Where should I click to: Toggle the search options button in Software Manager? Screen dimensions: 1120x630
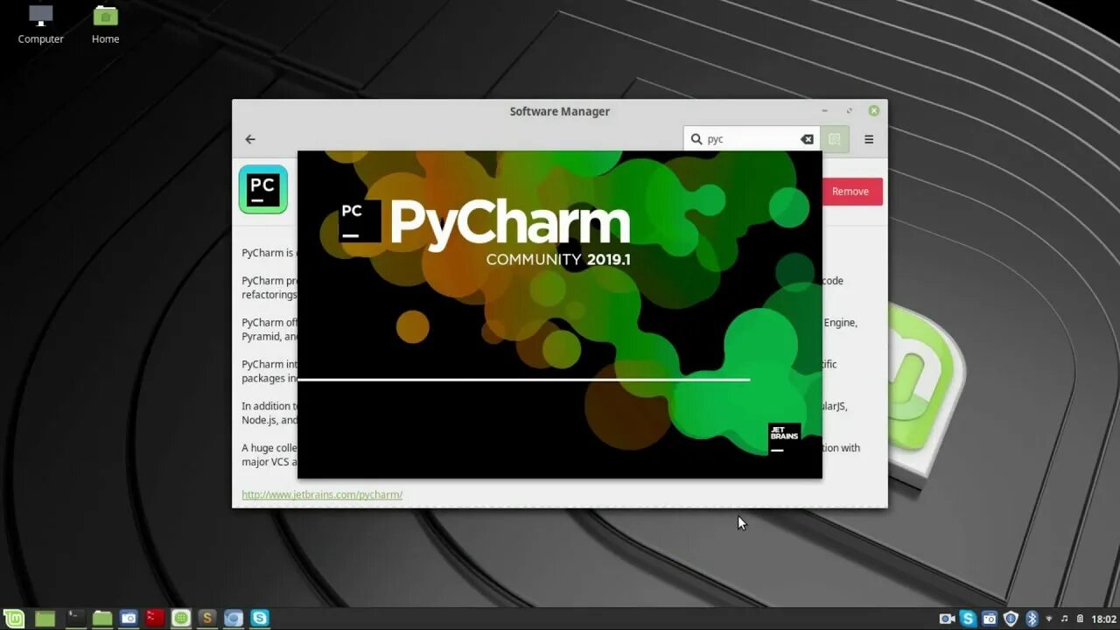835,139
